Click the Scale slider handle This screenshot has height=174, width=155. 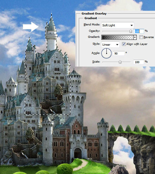(x=120, y=62)
